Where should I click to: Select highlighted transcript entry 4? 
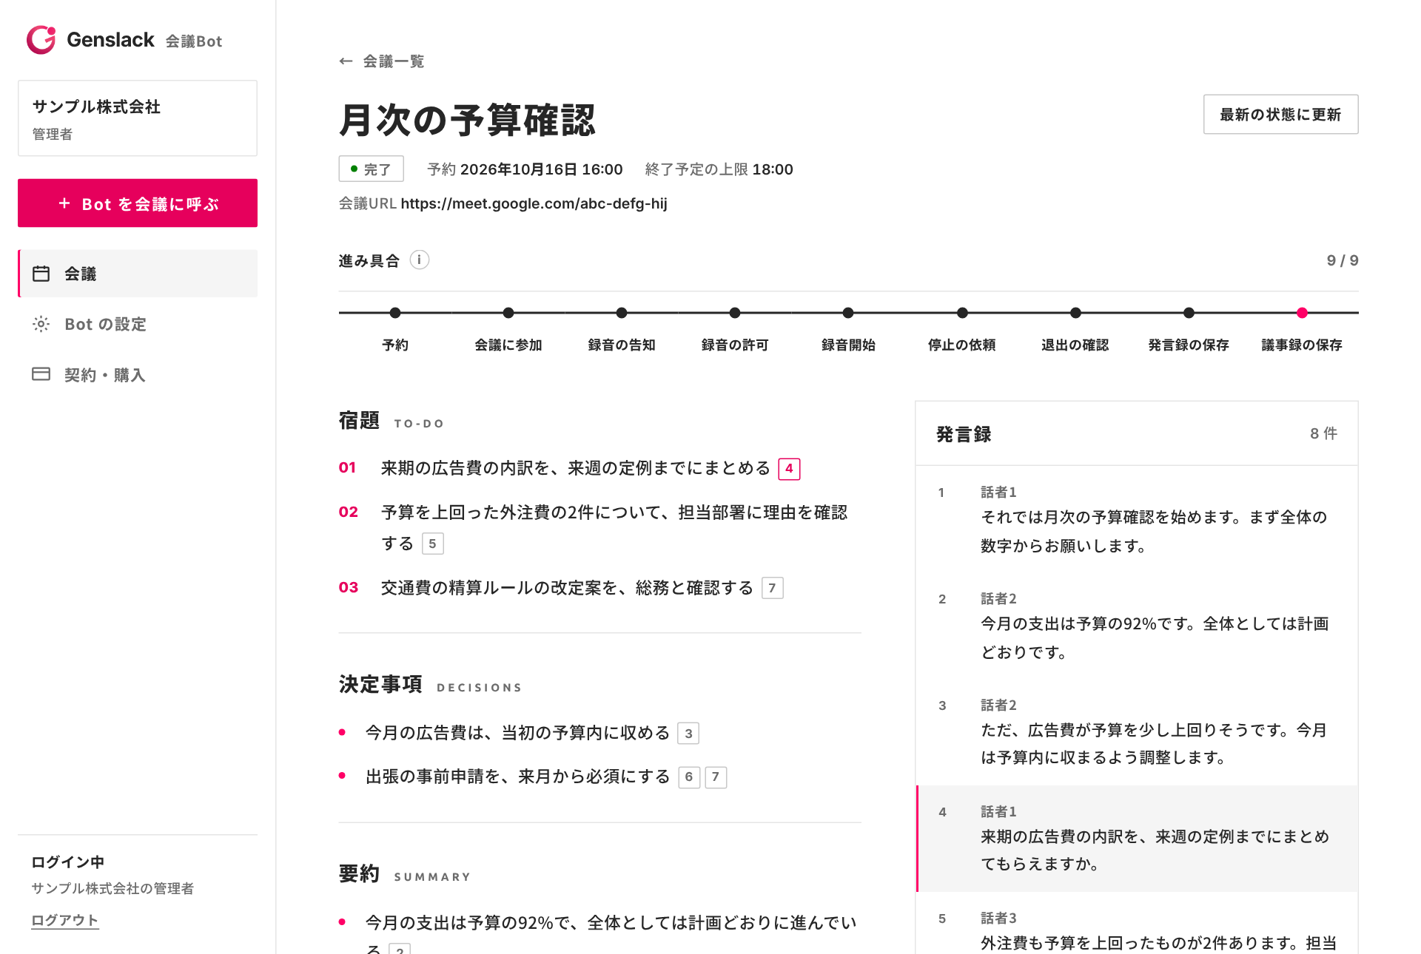click(x=1137, y=839)
